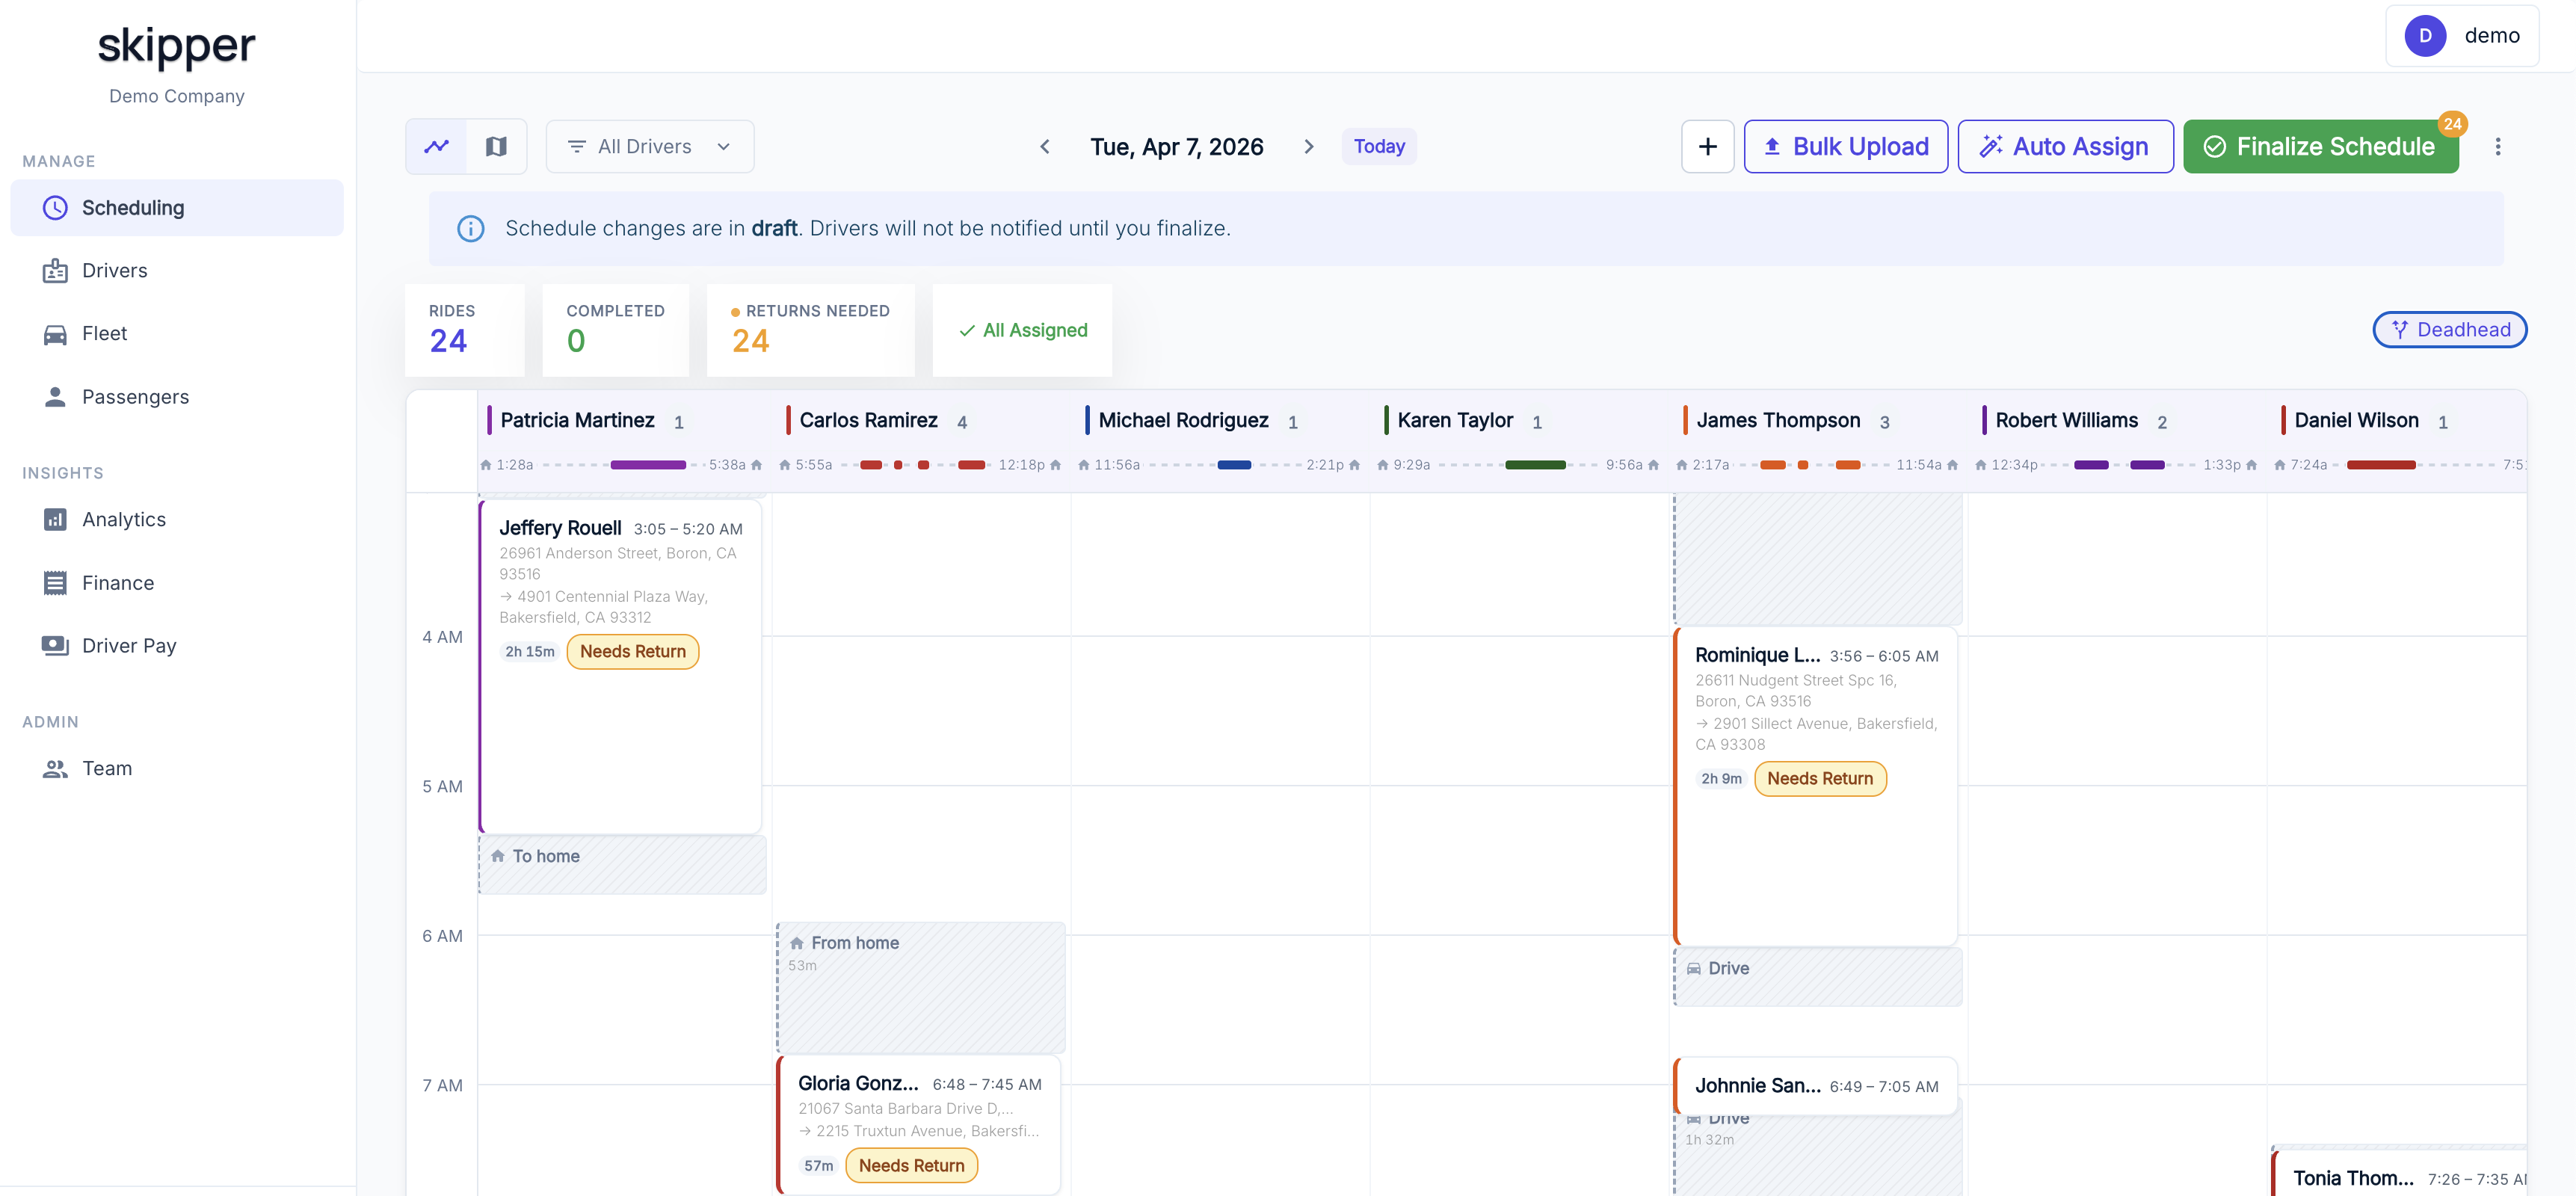Open Passengers page in the sidebar
The image size is (2576, 1196).
[177, 397]
